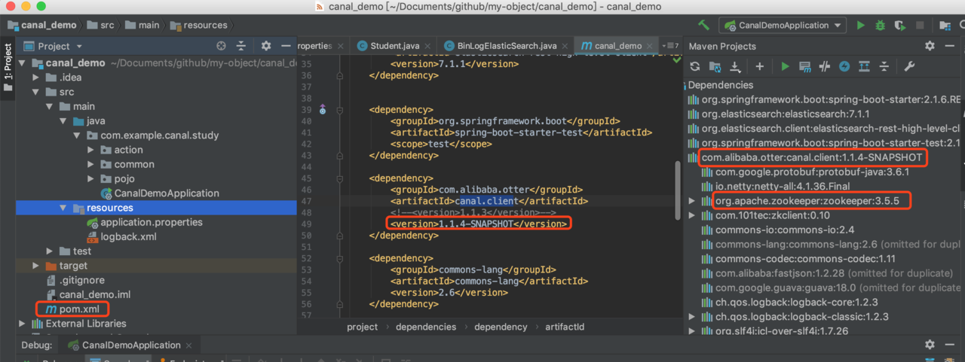Click Execute Maven Goal icon

click(805, 66)
